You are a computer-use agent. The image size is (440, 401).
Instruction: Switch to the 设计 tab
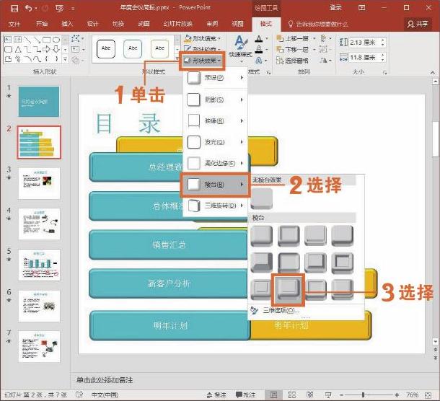coord(92,24)
